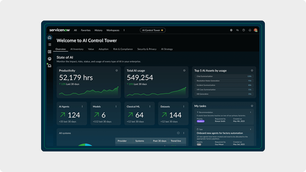
Task: Favorite the AI Control Tower star pill
Action: click(162, 30)
